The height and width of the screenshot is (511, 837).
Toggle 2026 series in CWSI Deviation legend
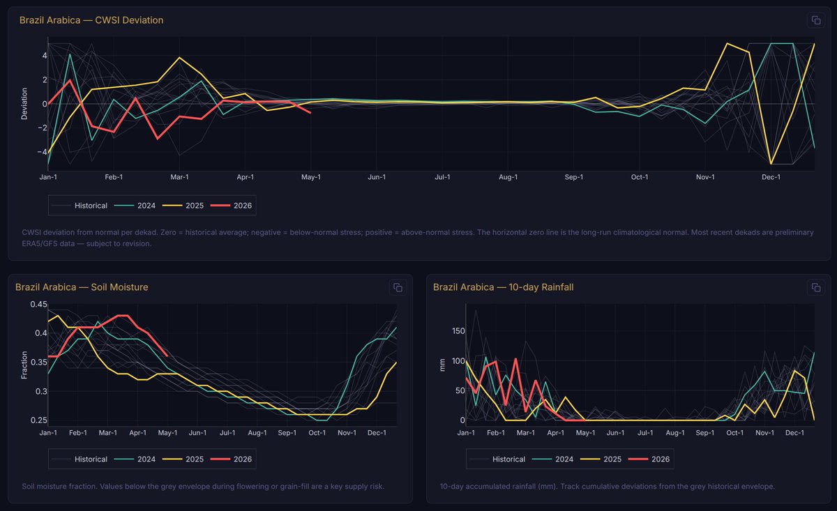click(x=231, y=206)
